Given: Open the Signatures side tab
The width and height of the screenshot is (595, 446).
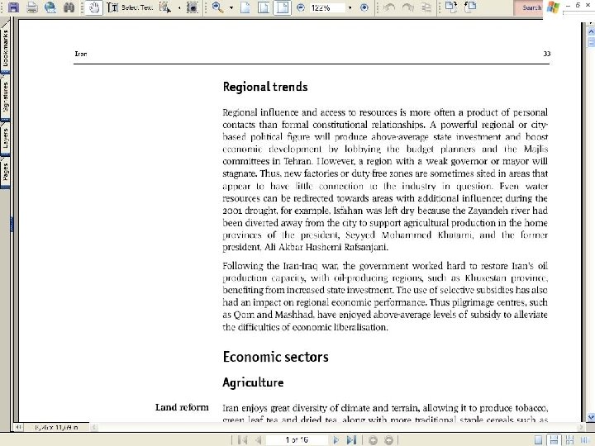Looking at the screenshot, I should click(x=5, y=97).
